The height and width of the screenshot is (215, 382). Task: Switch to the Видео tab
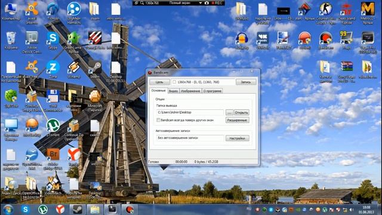(173, 91)
